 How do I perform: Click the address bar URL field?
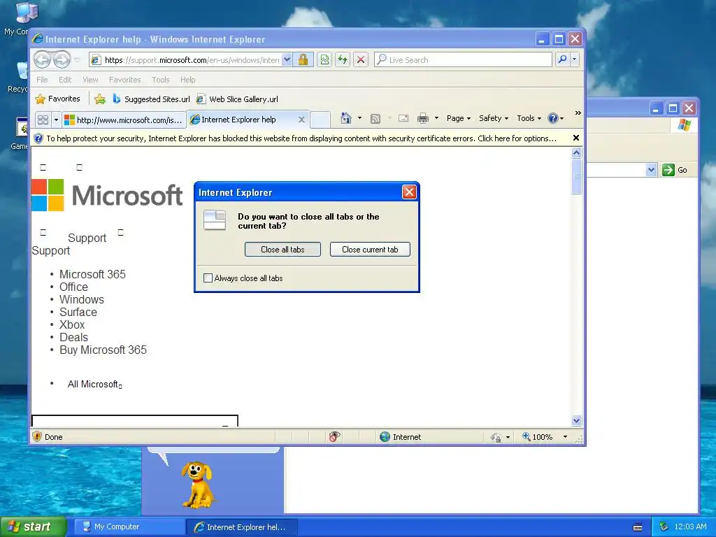pos(192,60)
